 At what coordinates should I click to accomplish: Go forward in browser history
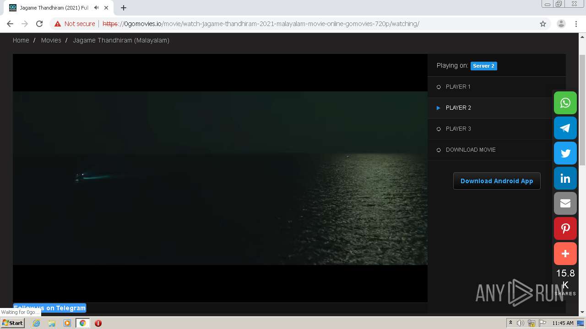25,24
